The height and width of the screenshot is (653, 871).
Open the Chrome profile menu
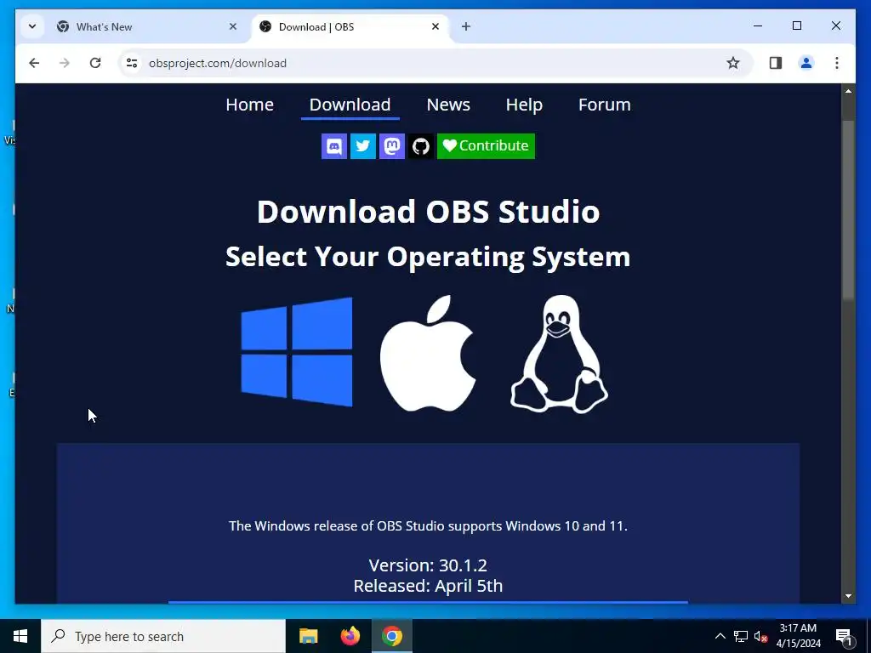806,63
